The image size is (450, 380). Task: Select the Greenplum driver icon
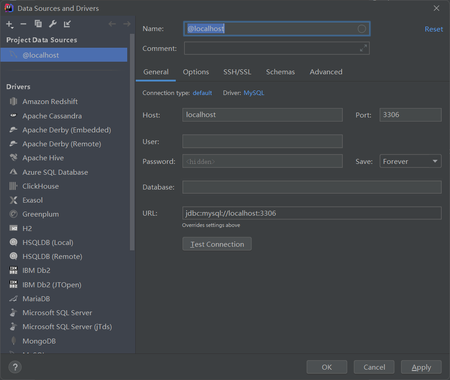13,214
